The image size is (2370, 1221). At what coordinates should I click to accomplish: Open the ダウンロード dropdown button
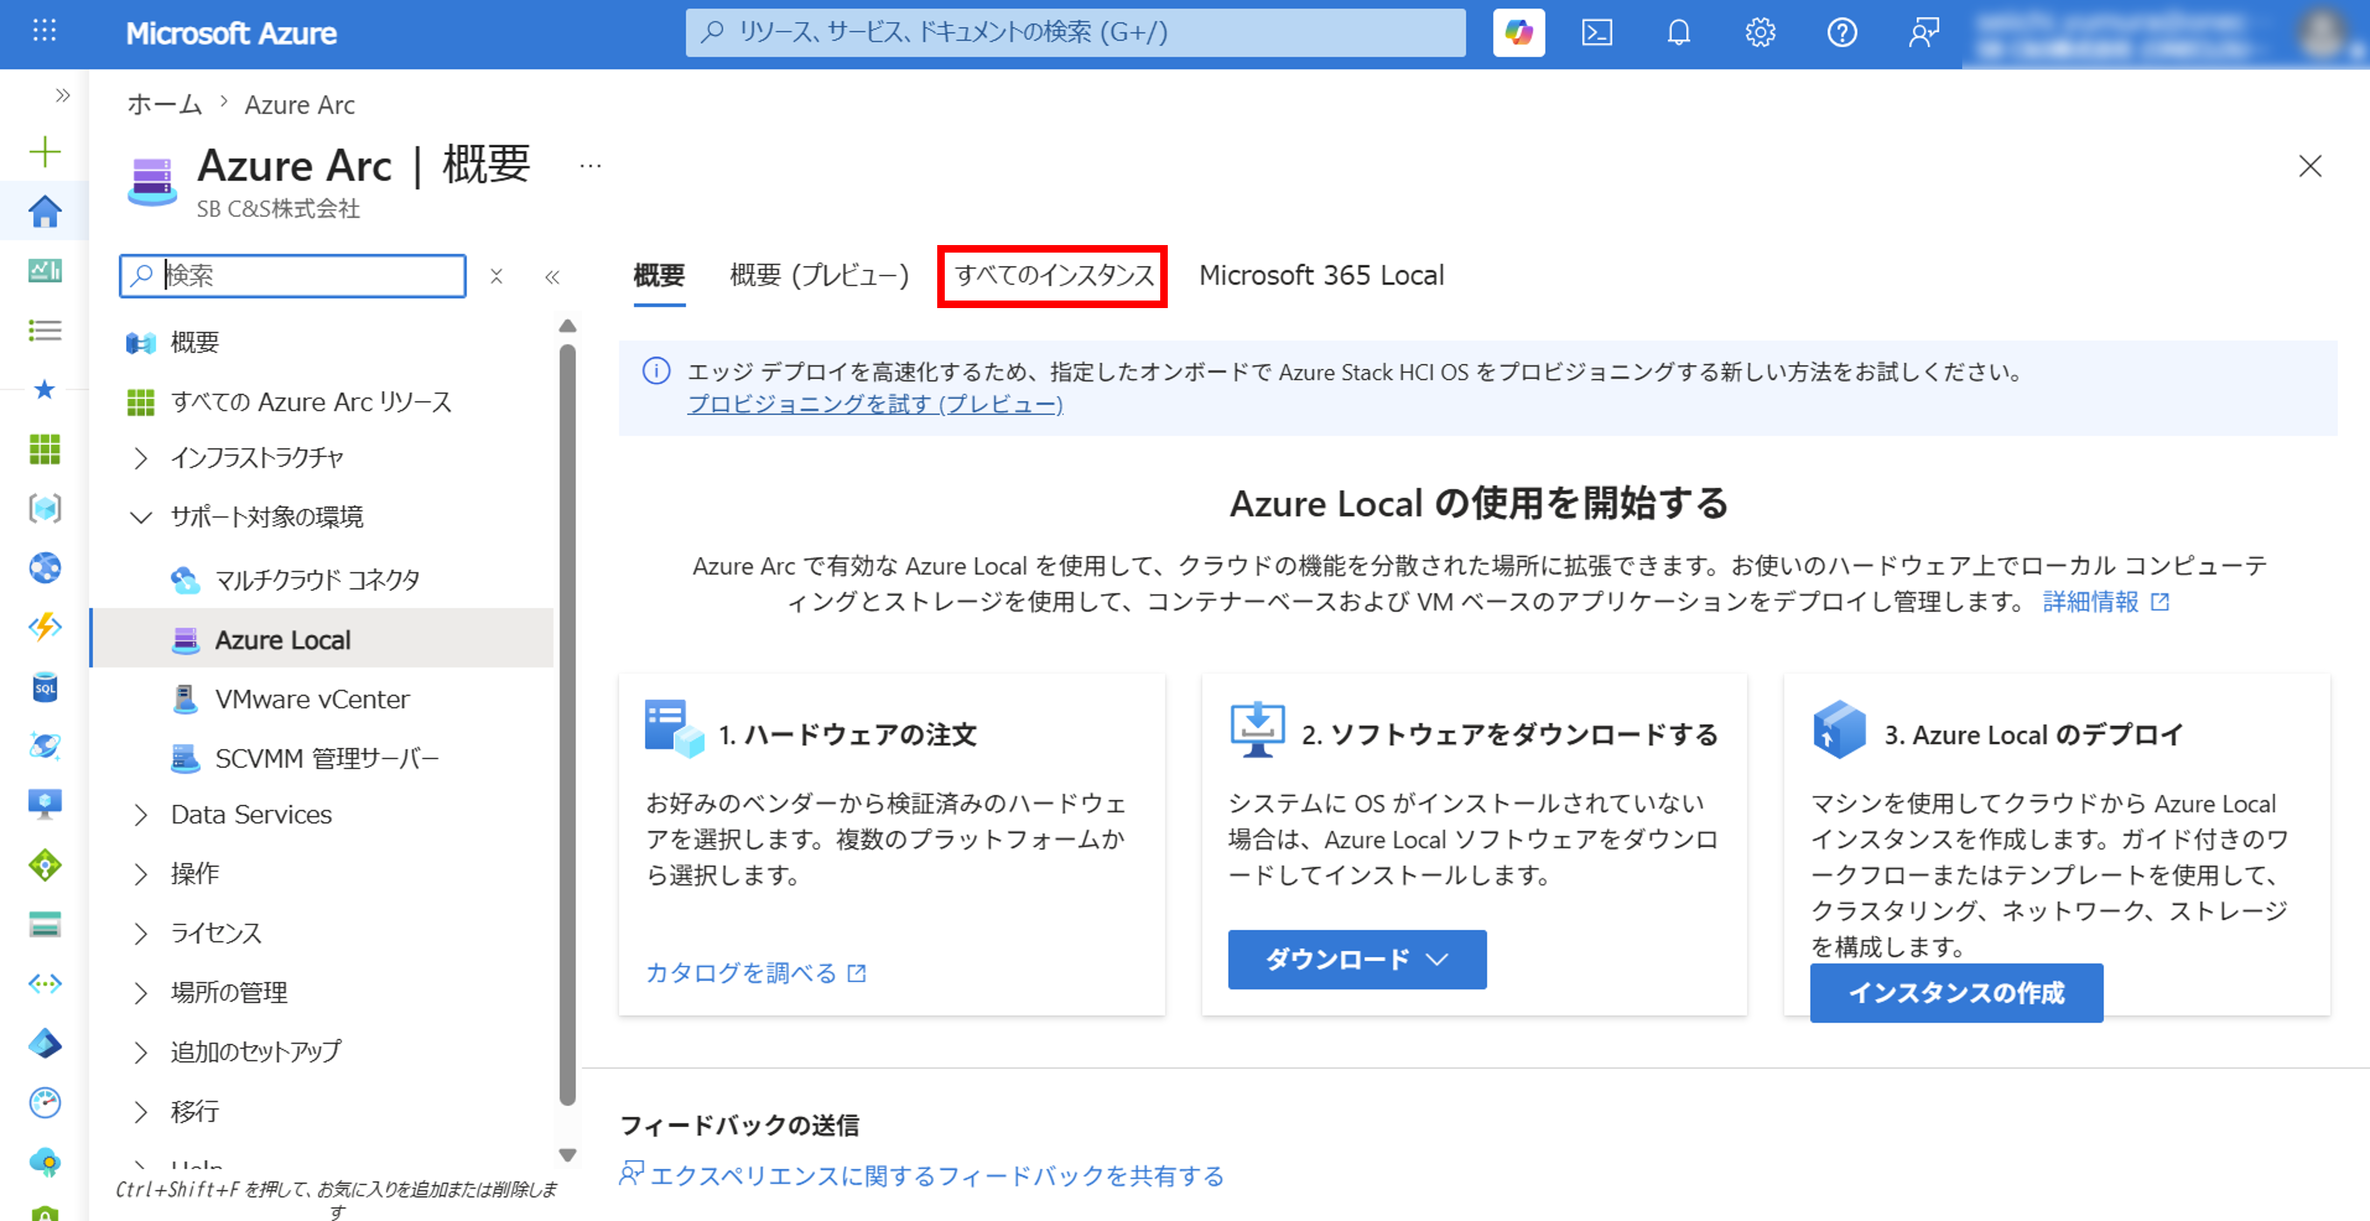tap(1357, 960)
